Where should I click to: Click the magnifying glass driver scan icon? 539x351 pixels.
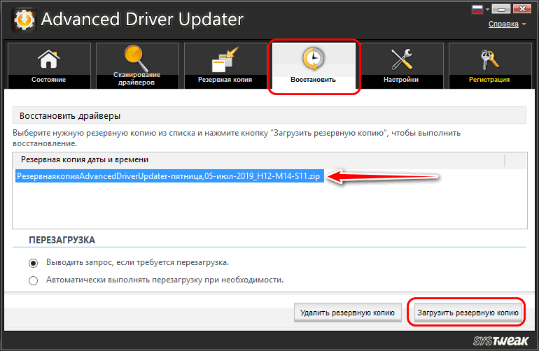(136, 58)
